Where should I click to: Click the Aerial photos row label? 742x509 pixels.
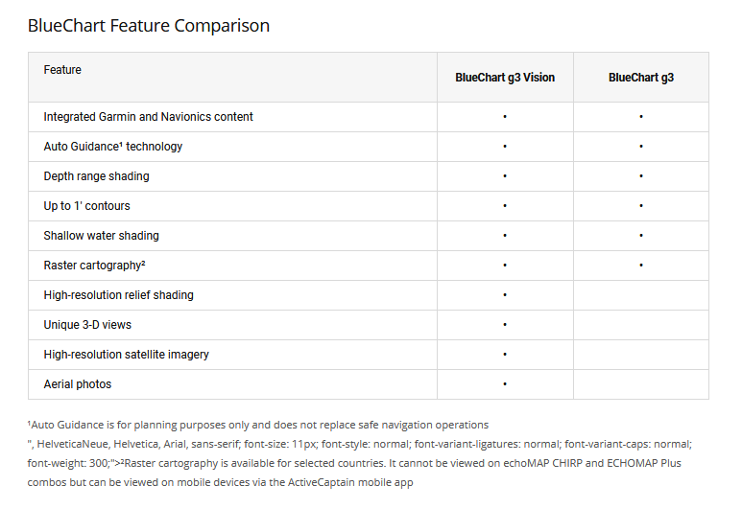coord(77,384)
